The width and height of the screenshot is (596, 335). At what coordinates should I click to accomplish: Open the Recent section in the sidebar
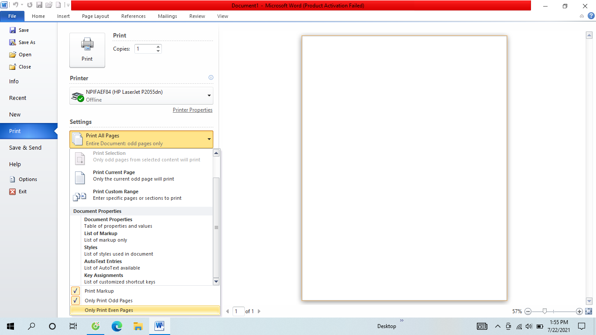29,98
